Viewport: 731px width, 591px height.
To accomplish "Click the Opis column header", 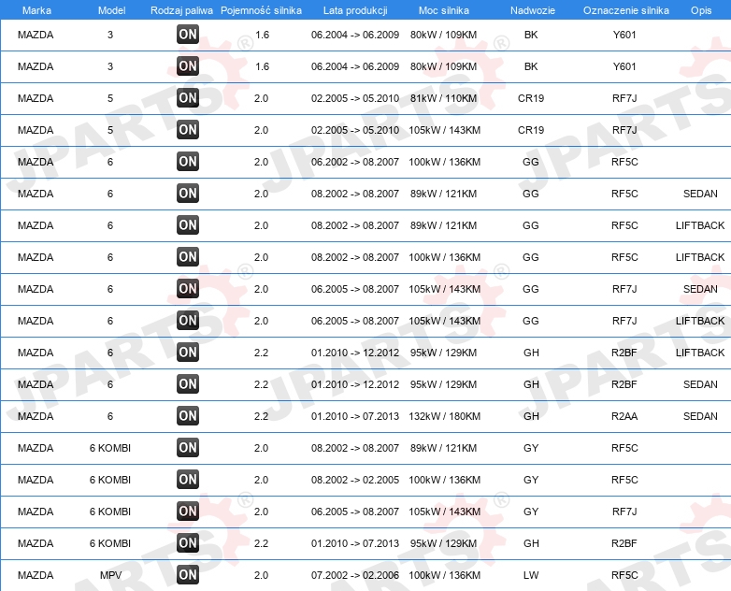I will pyautogui.click(x=701, y=10).
